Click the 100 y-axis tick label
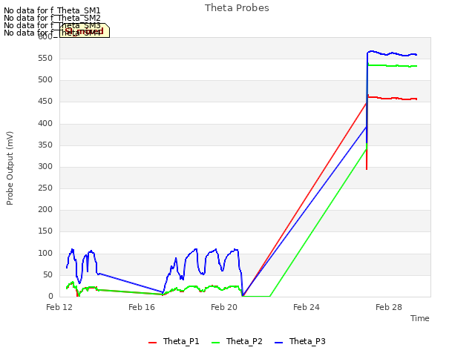Screen dimensions: 475x356 [x=45, y=253]
